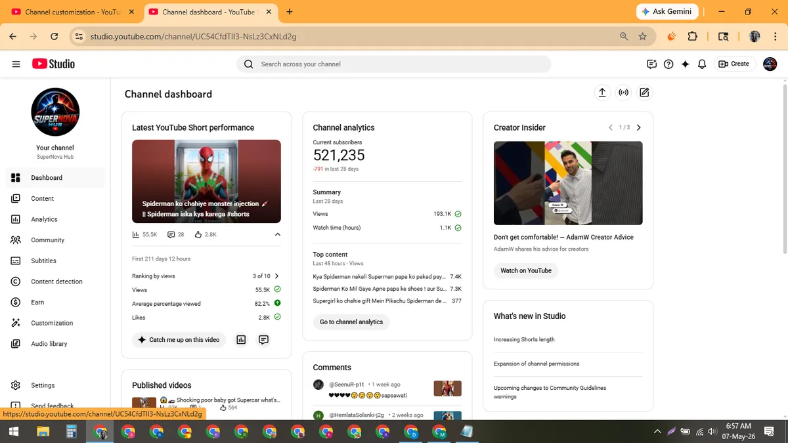The image size is (788, 443).
Task: Select Community in the sidebar
Action: [x=55, y=240]
